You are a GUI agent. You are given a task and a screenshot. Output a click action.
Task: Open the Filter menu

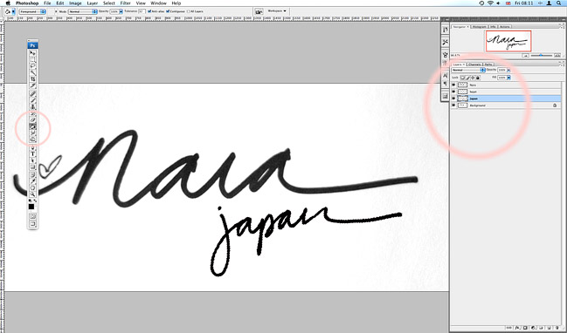(x=126, y=3)
